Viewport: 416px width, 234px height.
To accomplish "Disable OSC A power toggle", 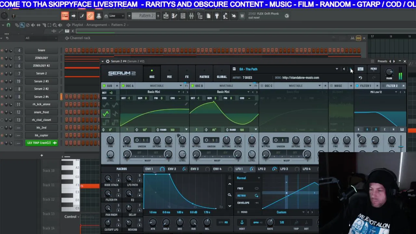I will tap(123, 86).
